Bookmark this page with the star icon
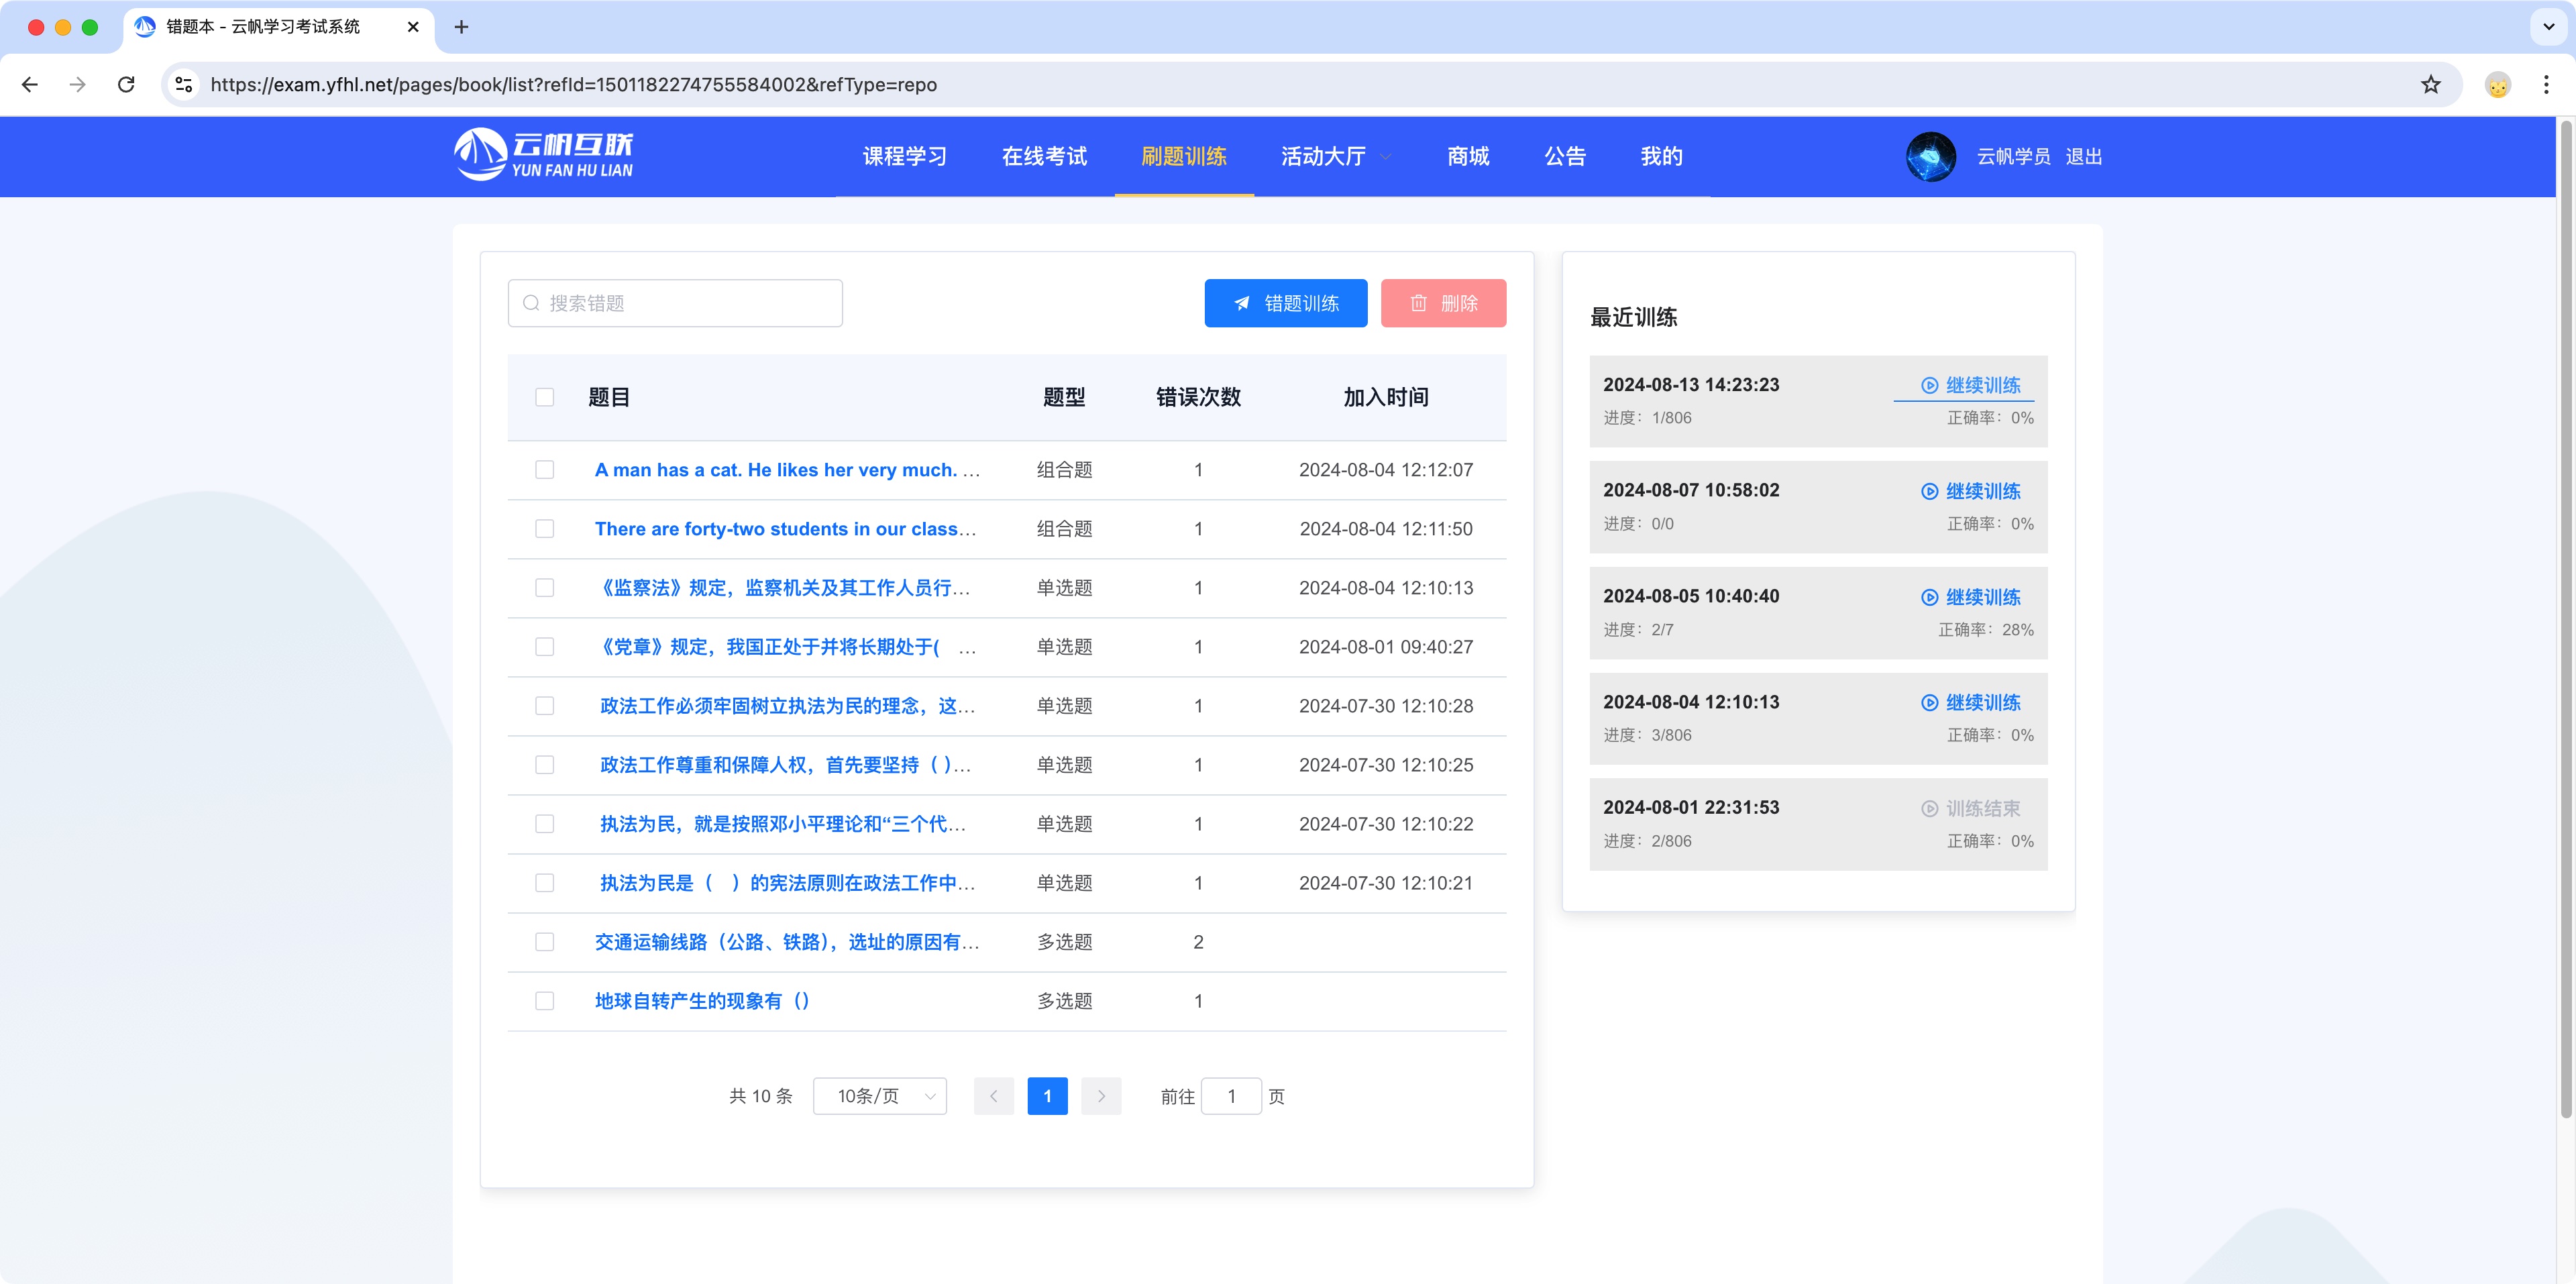The height and width of the screenshot is (1284, 2576). 2431,85
